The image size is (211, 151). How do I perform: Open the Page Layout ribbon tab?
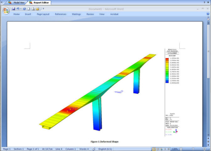43,14
